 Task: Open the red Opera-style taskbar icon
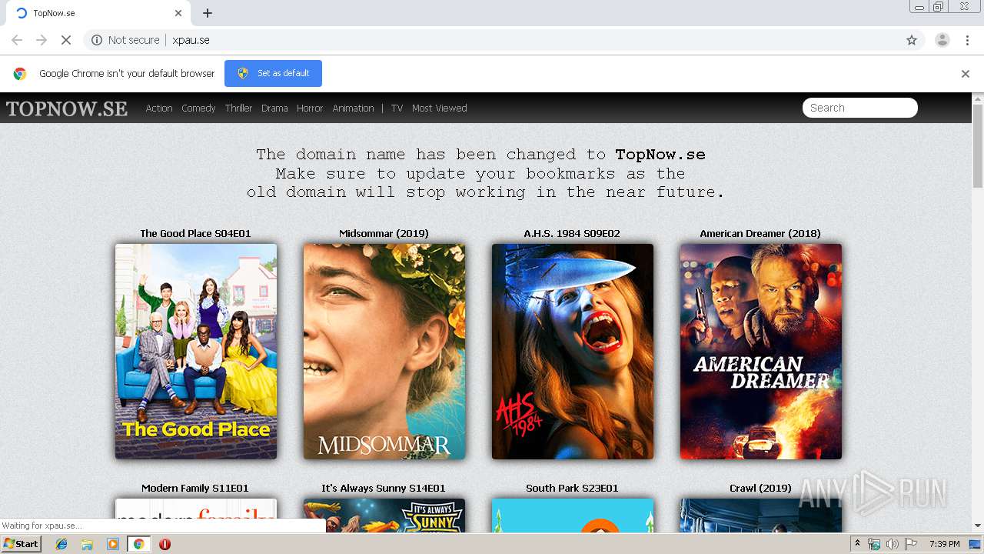click(165, 544)
